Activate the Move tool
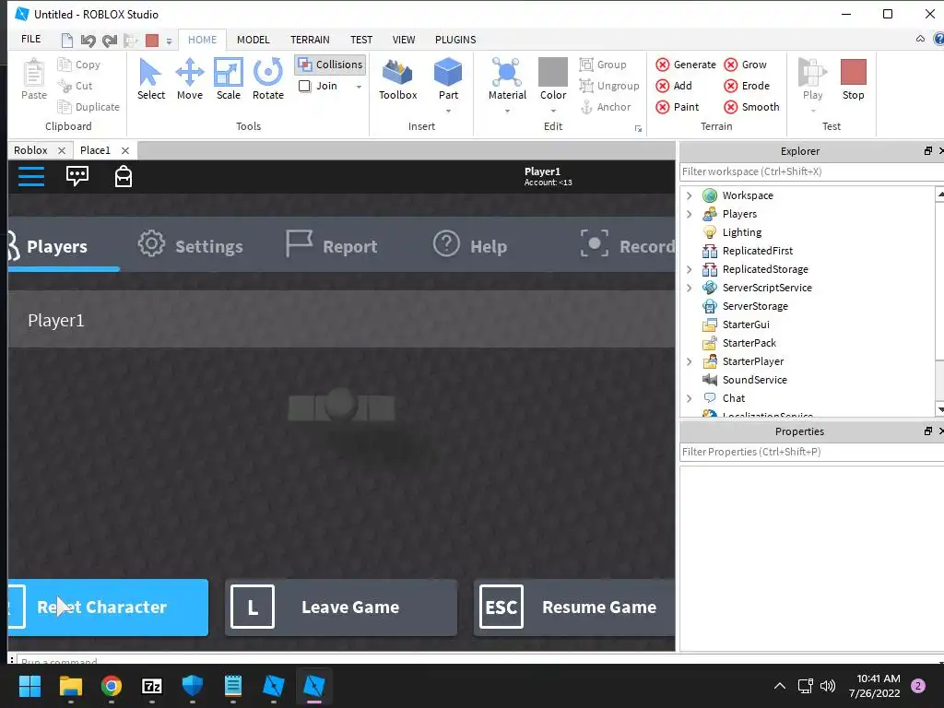Screen dimensions: 944x708 click(190, 79)
